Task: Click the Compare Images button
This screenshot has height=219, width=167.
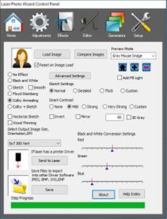Action: 91,54
